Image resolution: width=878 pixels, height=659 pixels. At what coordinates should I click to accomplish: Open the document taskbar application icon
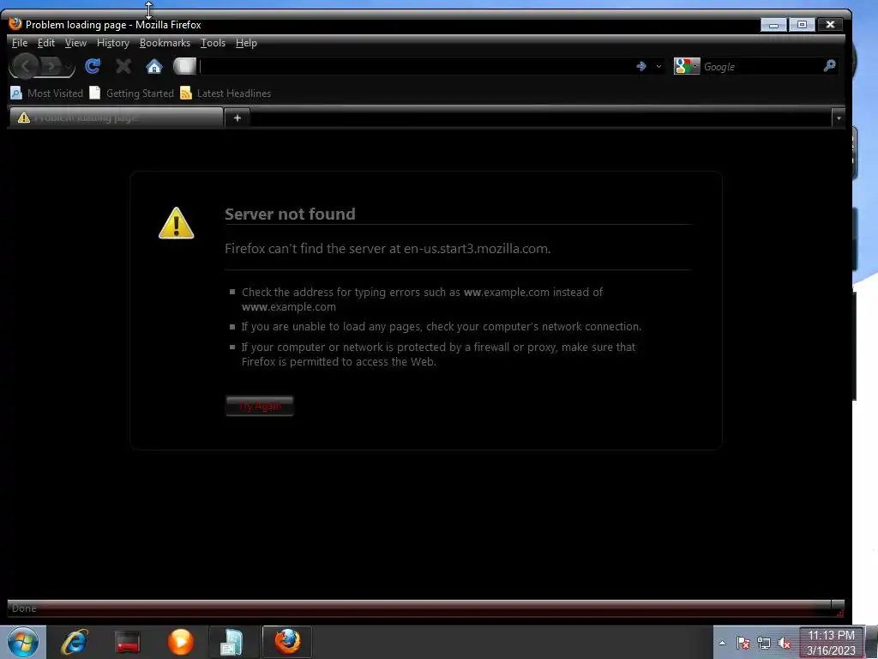[x=232, y=642]
